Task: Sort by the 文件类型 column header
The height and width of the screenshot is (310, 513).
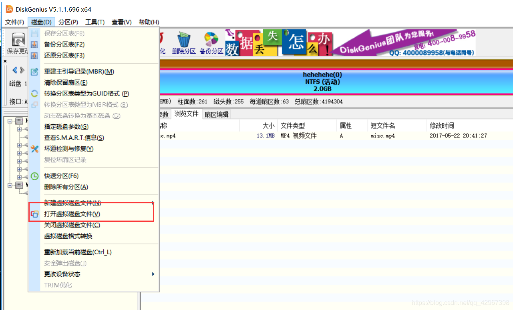Action: pyautogui.click(x=307, y=126)
